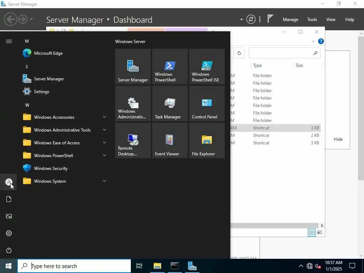Click the Power icon in the Start menu

coord(9,250)
